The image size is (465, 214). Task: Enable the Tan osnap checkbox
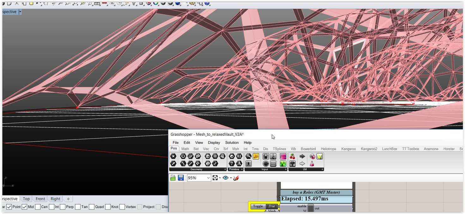[78, 207]
